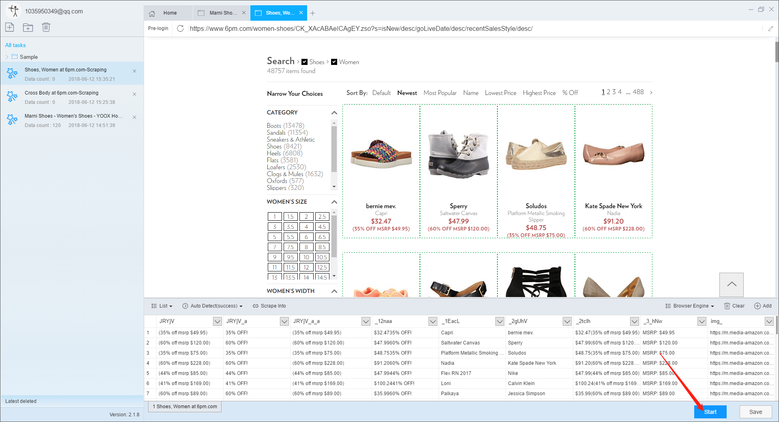
Task: Click the pencil edit URL icon
Action: 770,28
